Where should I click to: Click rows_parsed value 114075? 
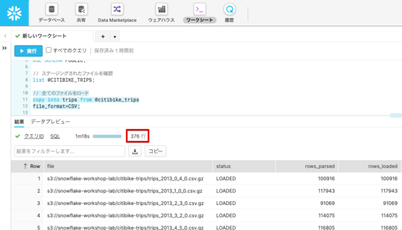(x=327, y=216)
